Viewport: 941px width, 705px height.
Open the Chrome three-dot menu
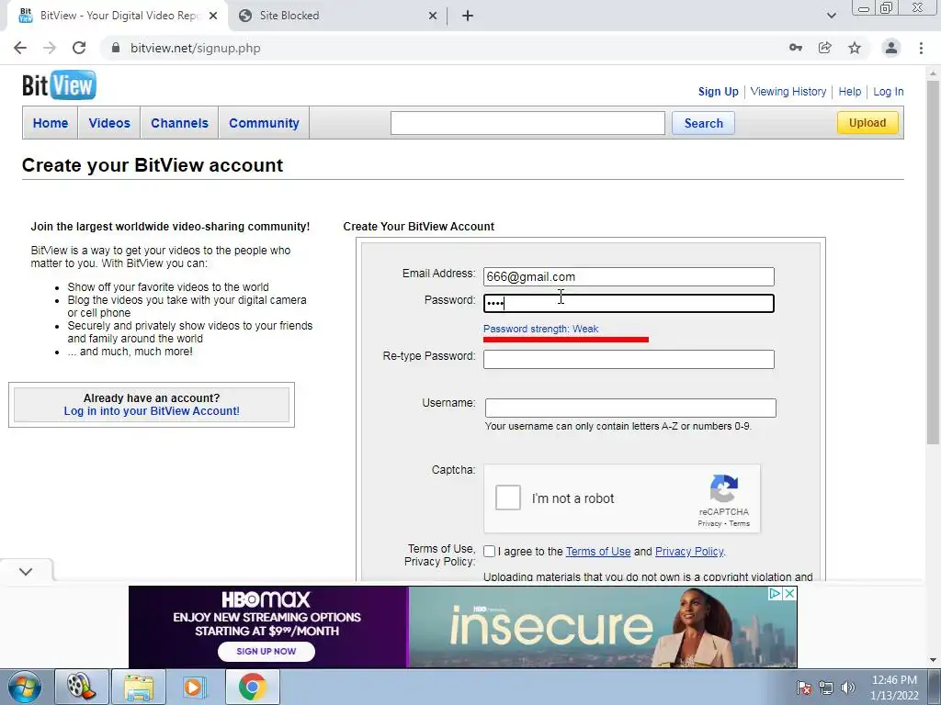[x=921, y=48]
